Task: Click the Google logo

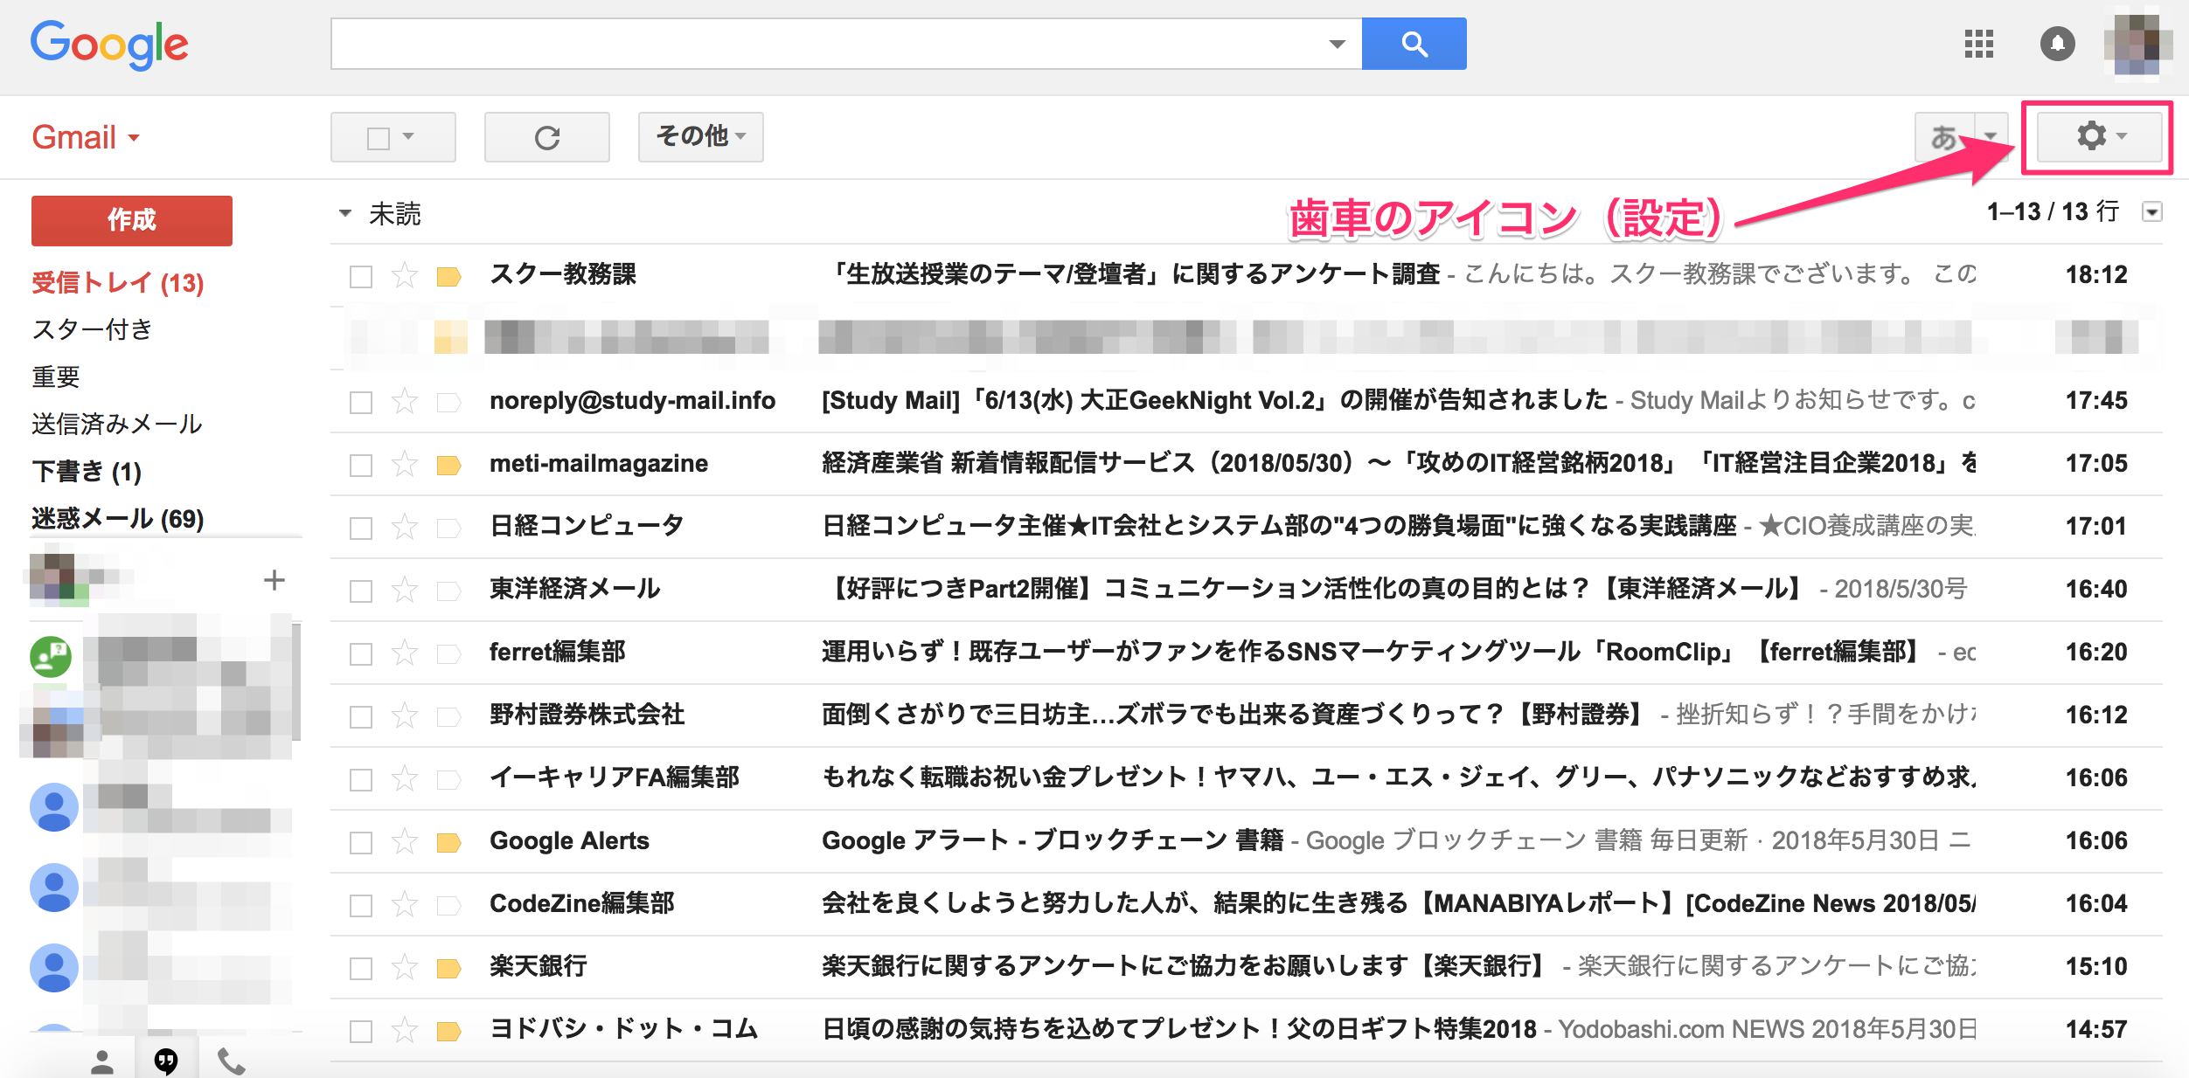Action: (109, 45)
